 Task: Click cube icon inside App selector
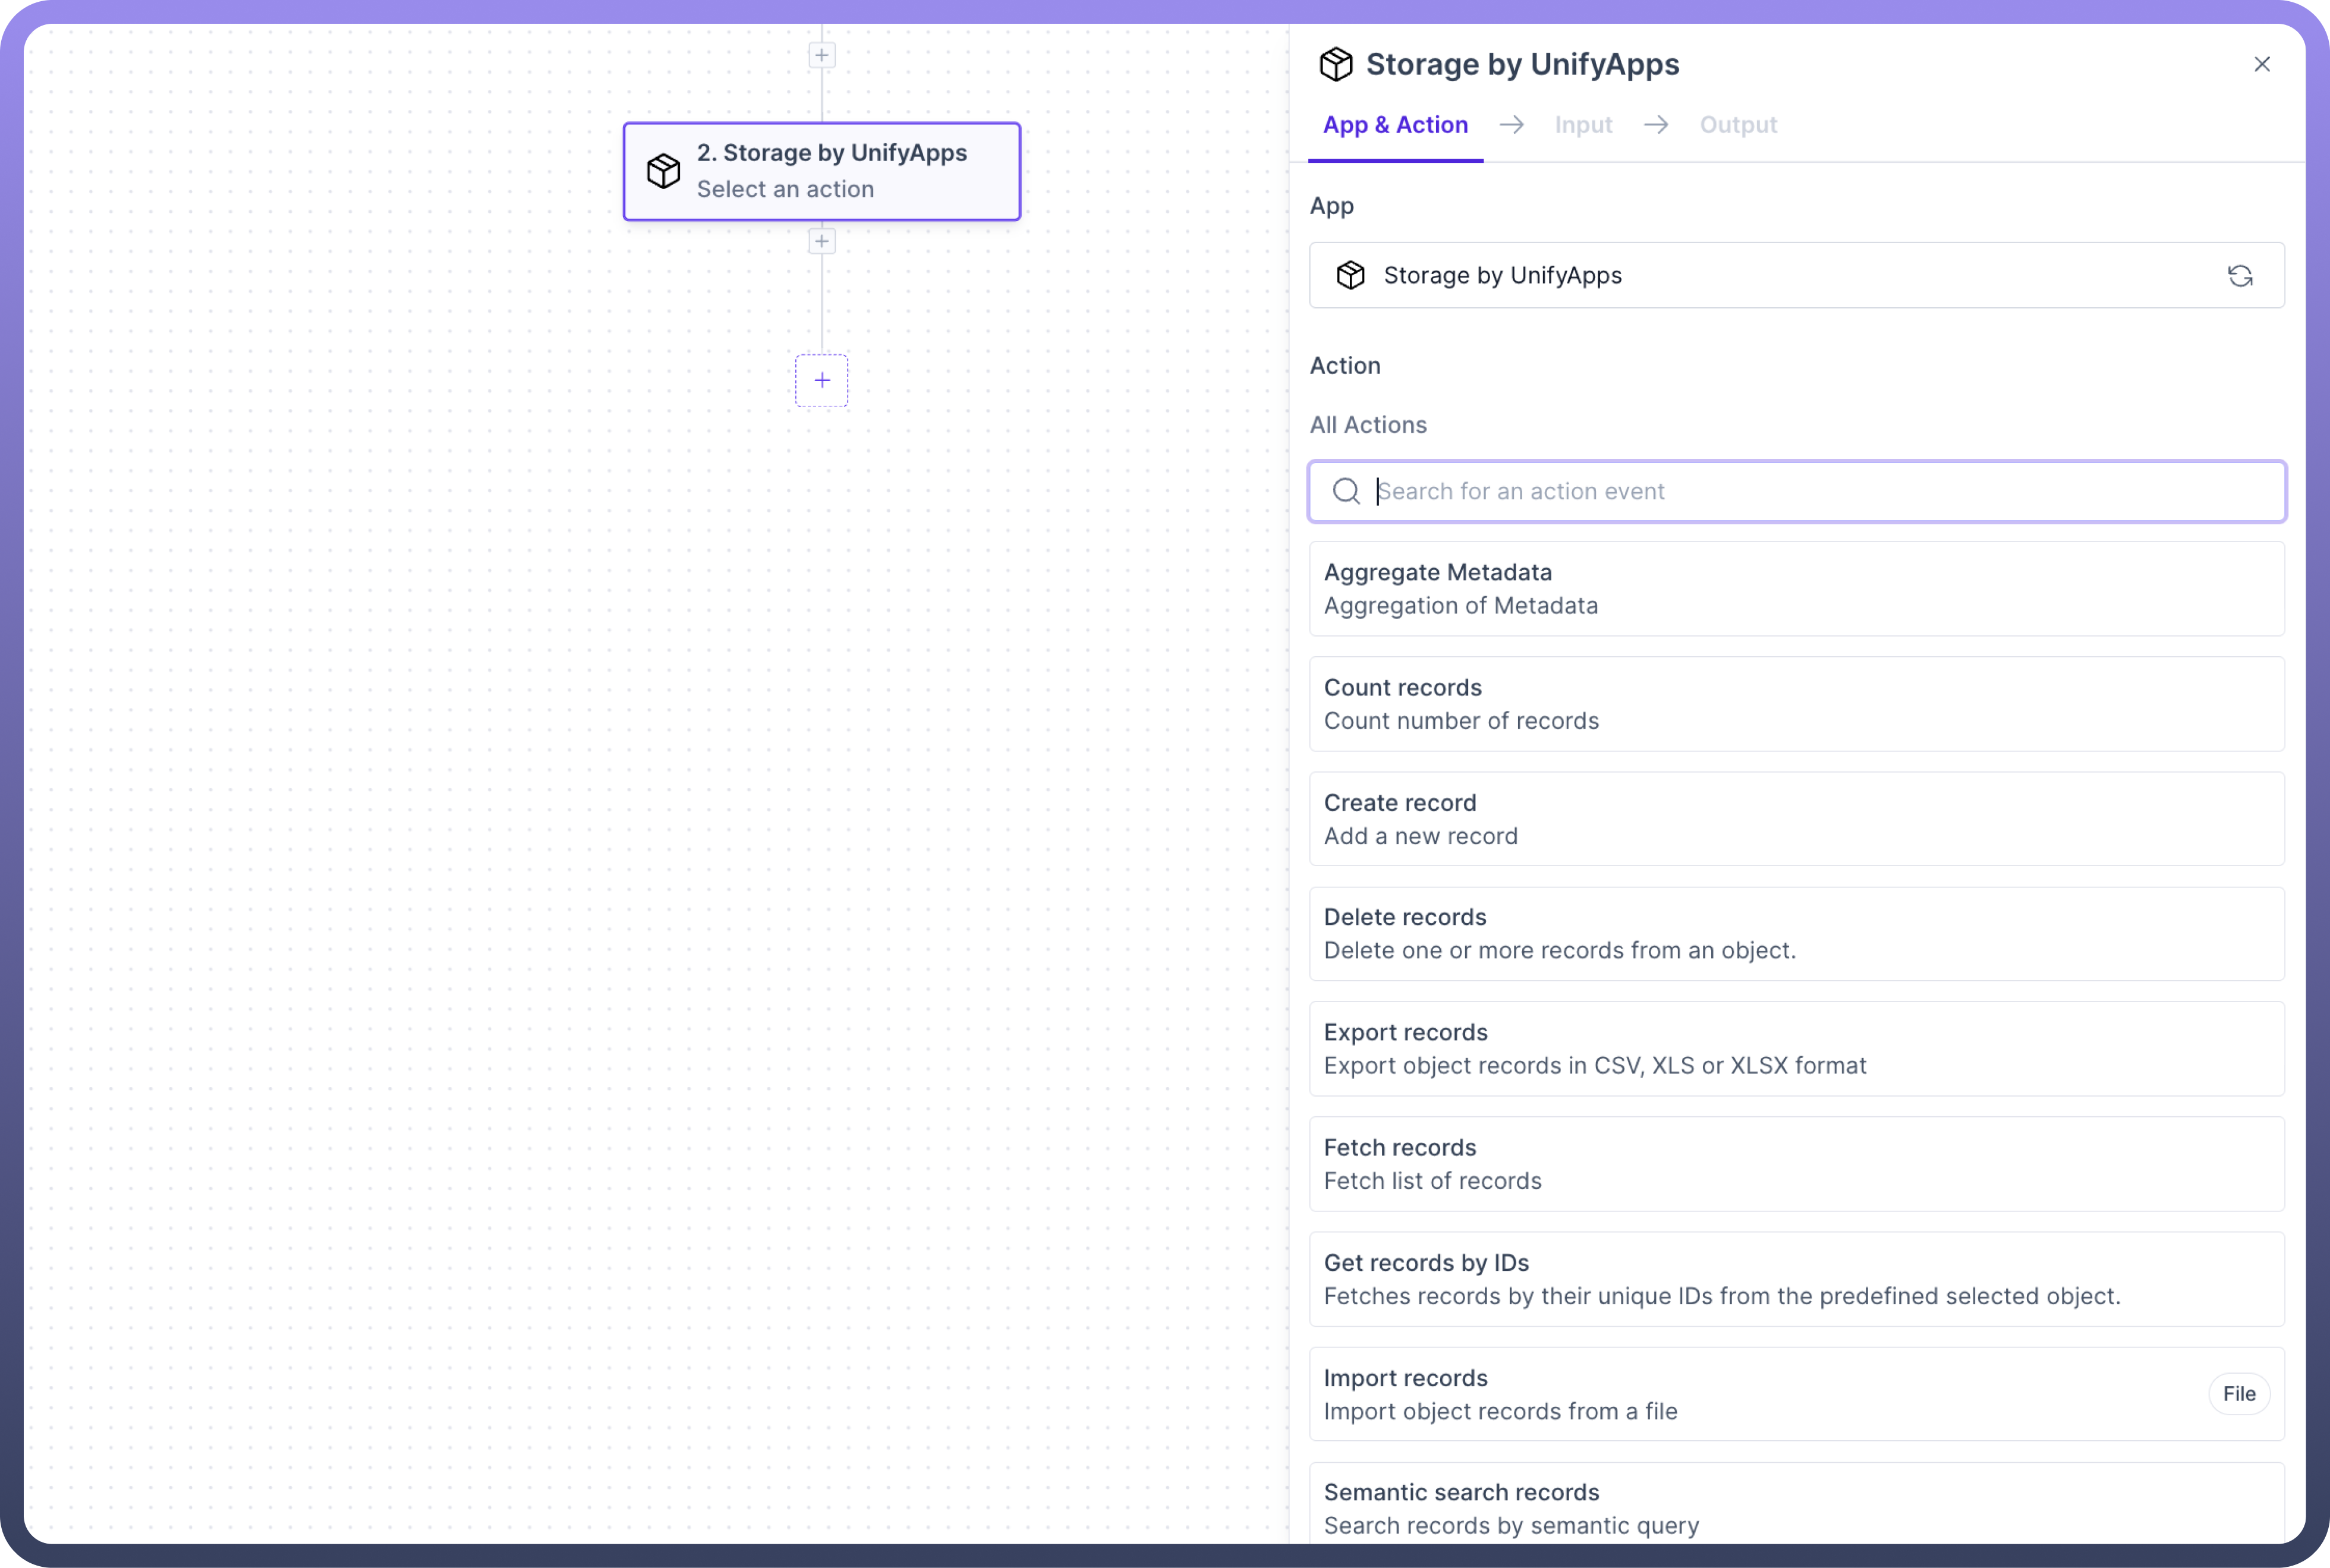pyautogui.click(x=1350, y=276)
